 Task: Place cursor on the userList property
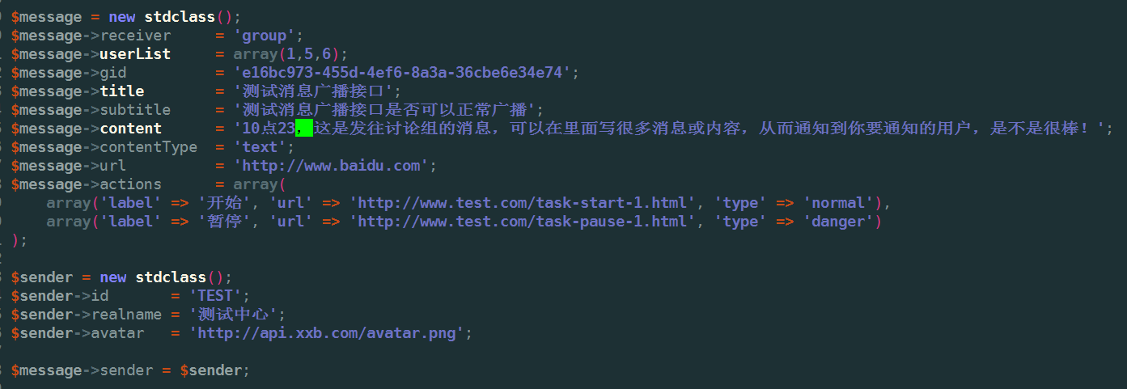[135, 54]
